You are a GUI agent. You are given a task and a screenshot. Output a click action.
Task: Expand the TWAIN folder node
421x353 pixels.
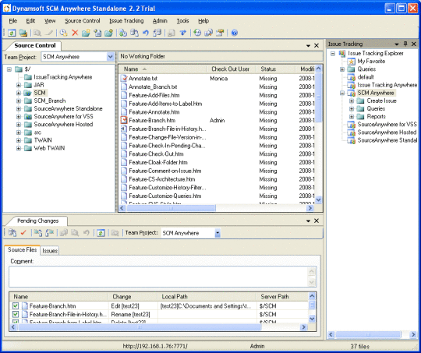point(19,140)
